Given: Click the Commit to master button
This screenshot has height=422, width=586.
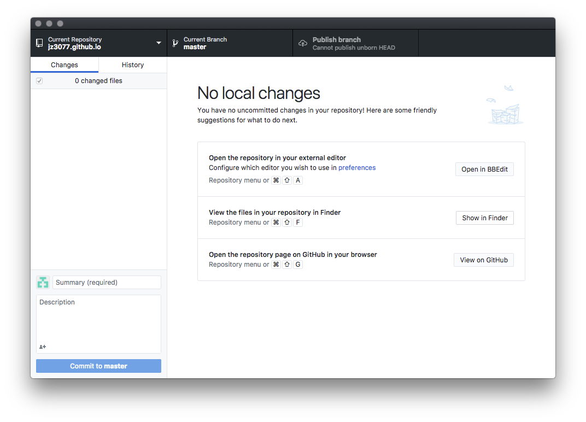Looking at the screenshot, I should pos(98,366).
